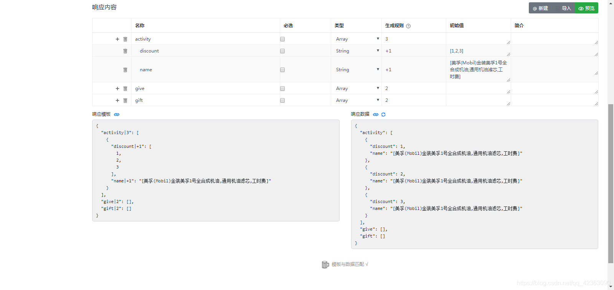Click inside the 响应数据 code editor
The width and height of the screenshot is (614, 290).
point(474,184)
